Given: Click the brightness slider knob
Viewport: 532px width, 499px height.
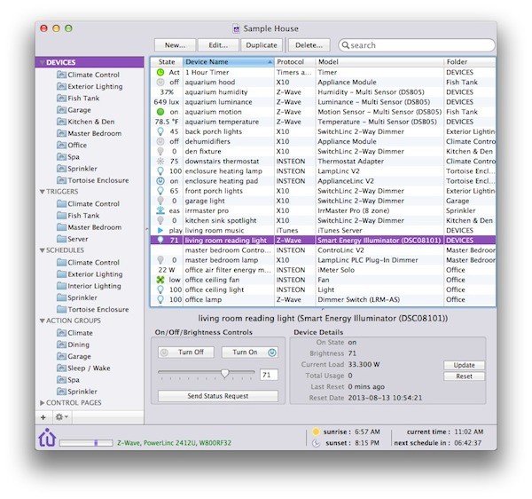Looking at the screenshot, I should point(225,374).
